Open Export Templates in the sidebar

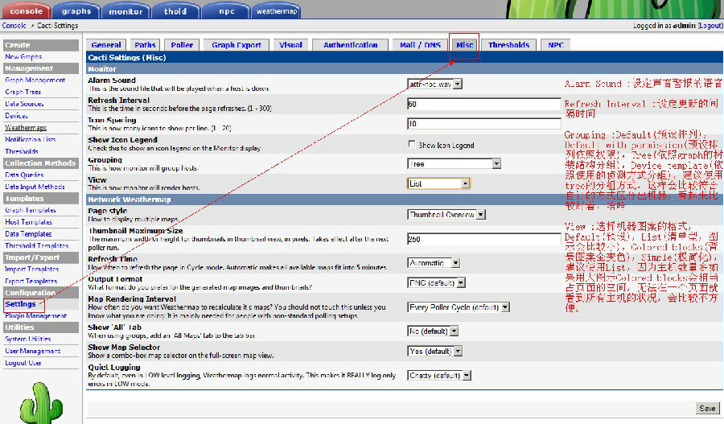pos(31,281)
